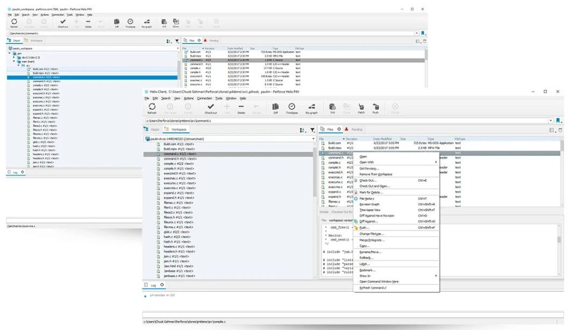
Task: Click Diff icon in back paulm_workspace window
Action: (x=117, y=22)
